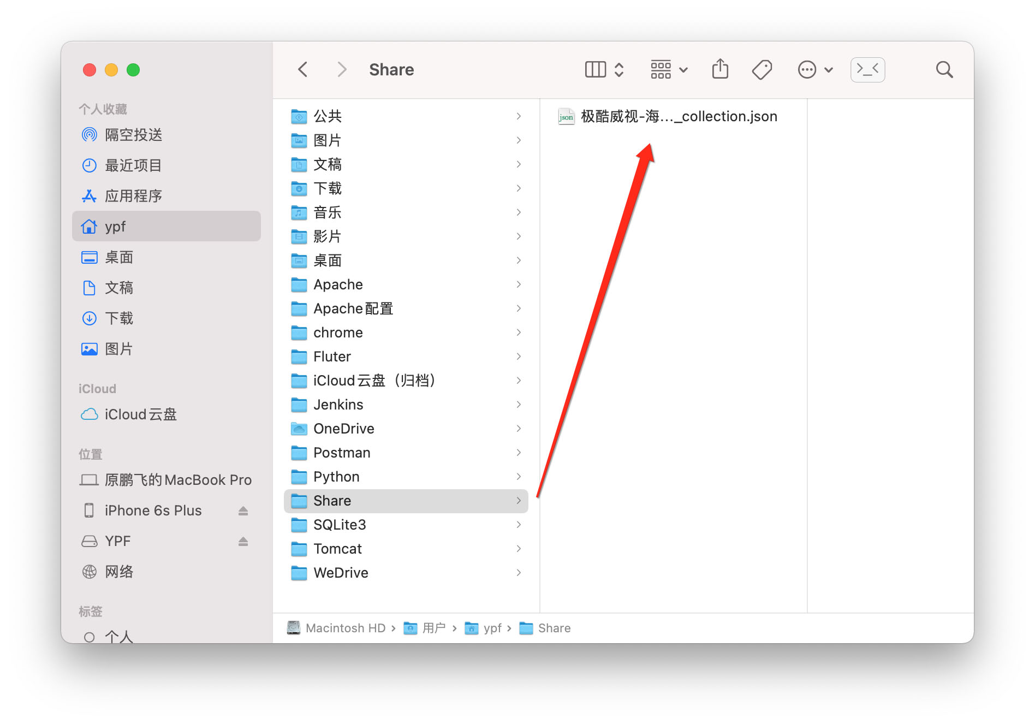Open the search magnifier icon

click(x=944, y=69)
